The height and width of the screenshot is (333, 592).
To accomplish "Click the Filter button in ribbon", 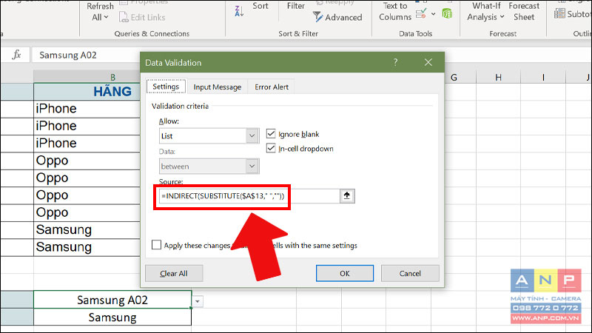I will [295, 6].
